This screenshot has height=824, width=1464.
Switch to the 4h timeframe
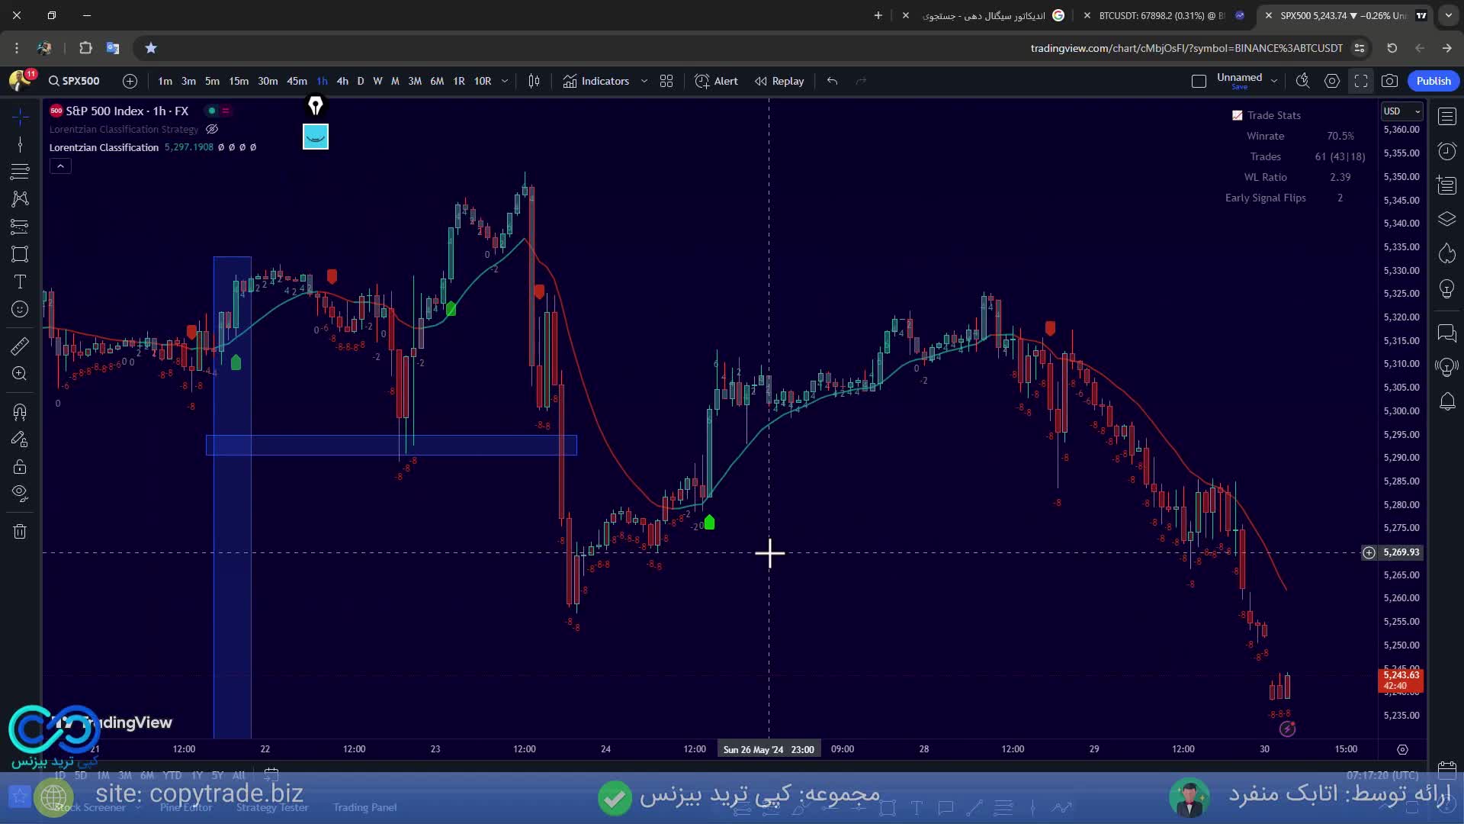pos(342,81)
